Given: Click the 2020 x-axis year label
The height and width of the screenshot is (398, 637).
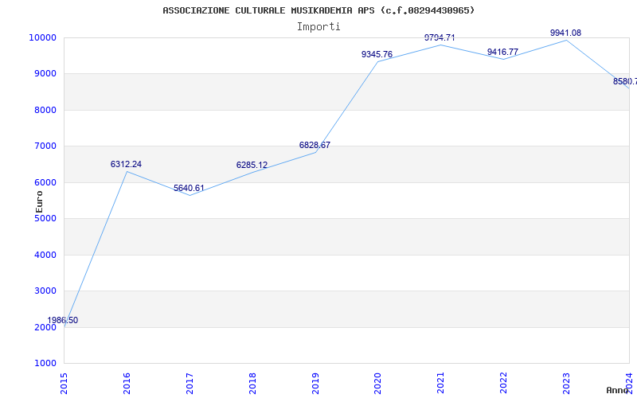Looking at the screenshot, I should click(377, 383).
